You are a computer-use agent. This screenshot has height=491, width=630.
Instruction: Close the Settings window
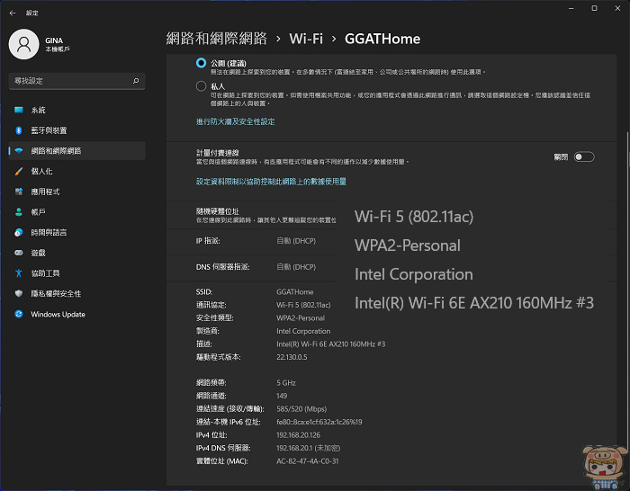(617, 8)
